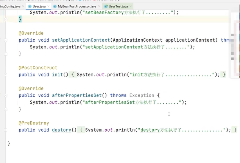The width and height of the screenshot is (240, 163).
Task: Open the MyBeanPostProcessor.java tab
Action: pyautogui.click(x=77, y=6)
